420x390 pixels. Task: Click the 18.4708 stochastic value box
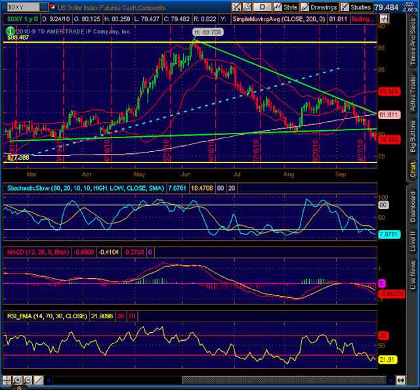click(201, 188)
